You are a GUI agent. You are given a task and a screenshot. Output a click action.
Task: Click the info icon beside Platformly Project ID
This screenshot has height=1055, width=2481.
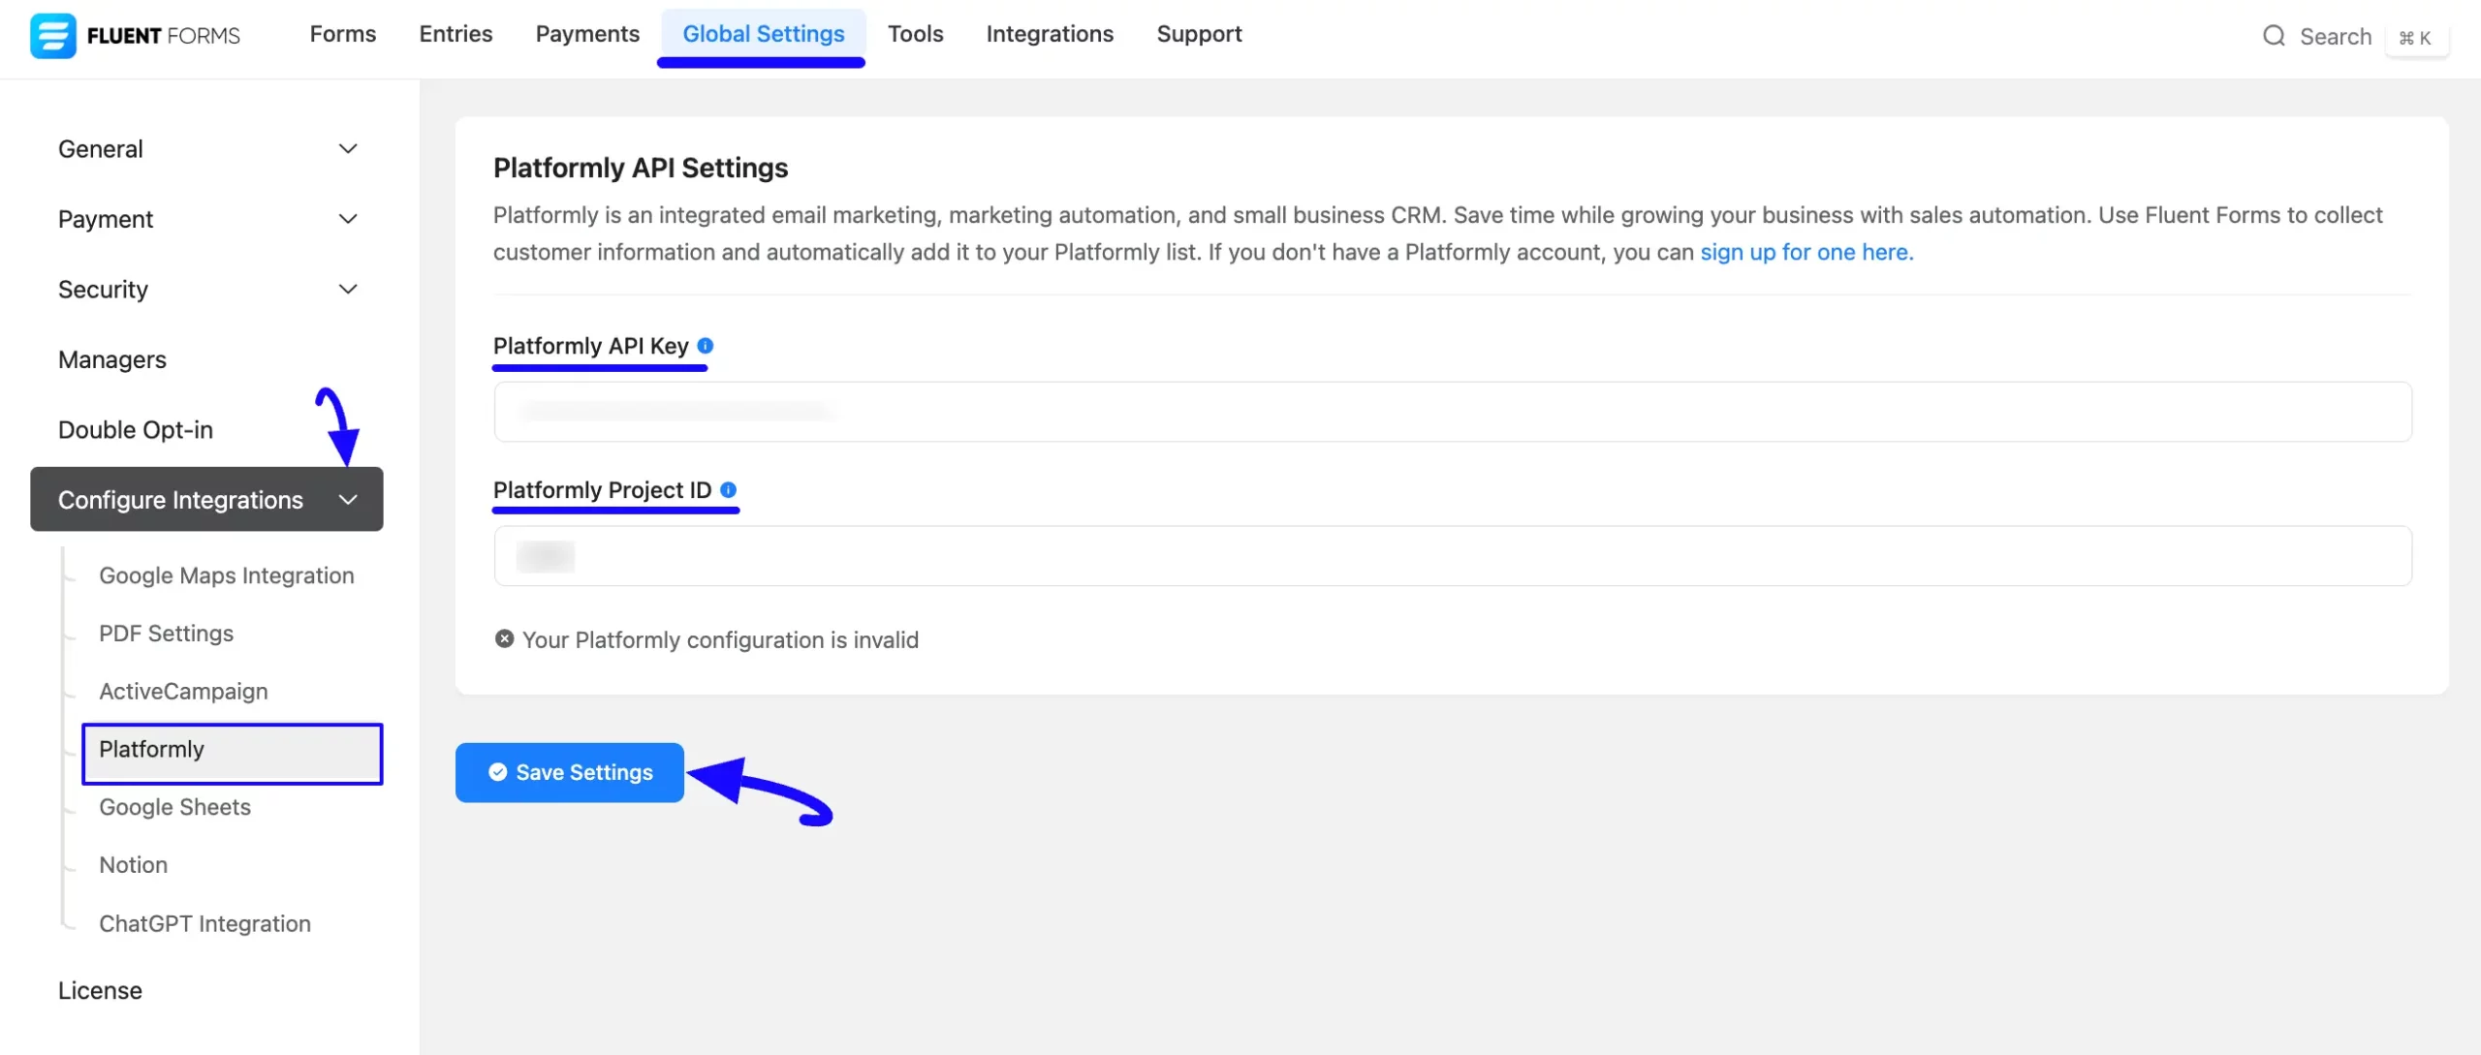pyautogui.click(x=729, y=490)
